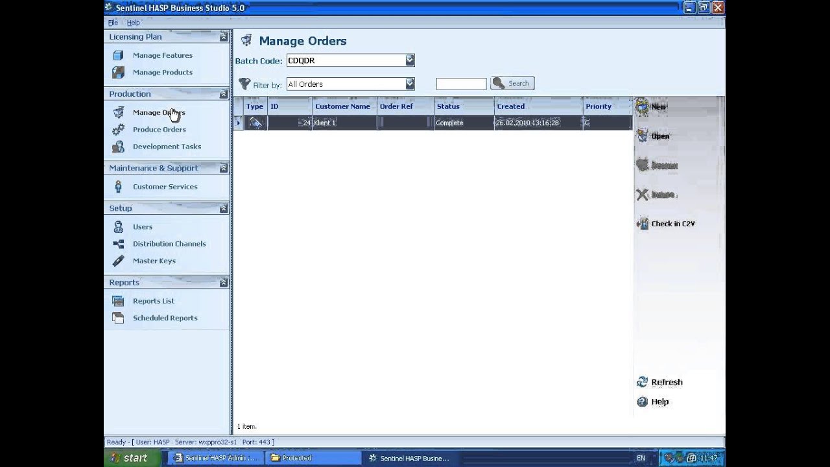Open Manage Features link
The width and height of the screenshot is (830, 467).
(163, 55)
